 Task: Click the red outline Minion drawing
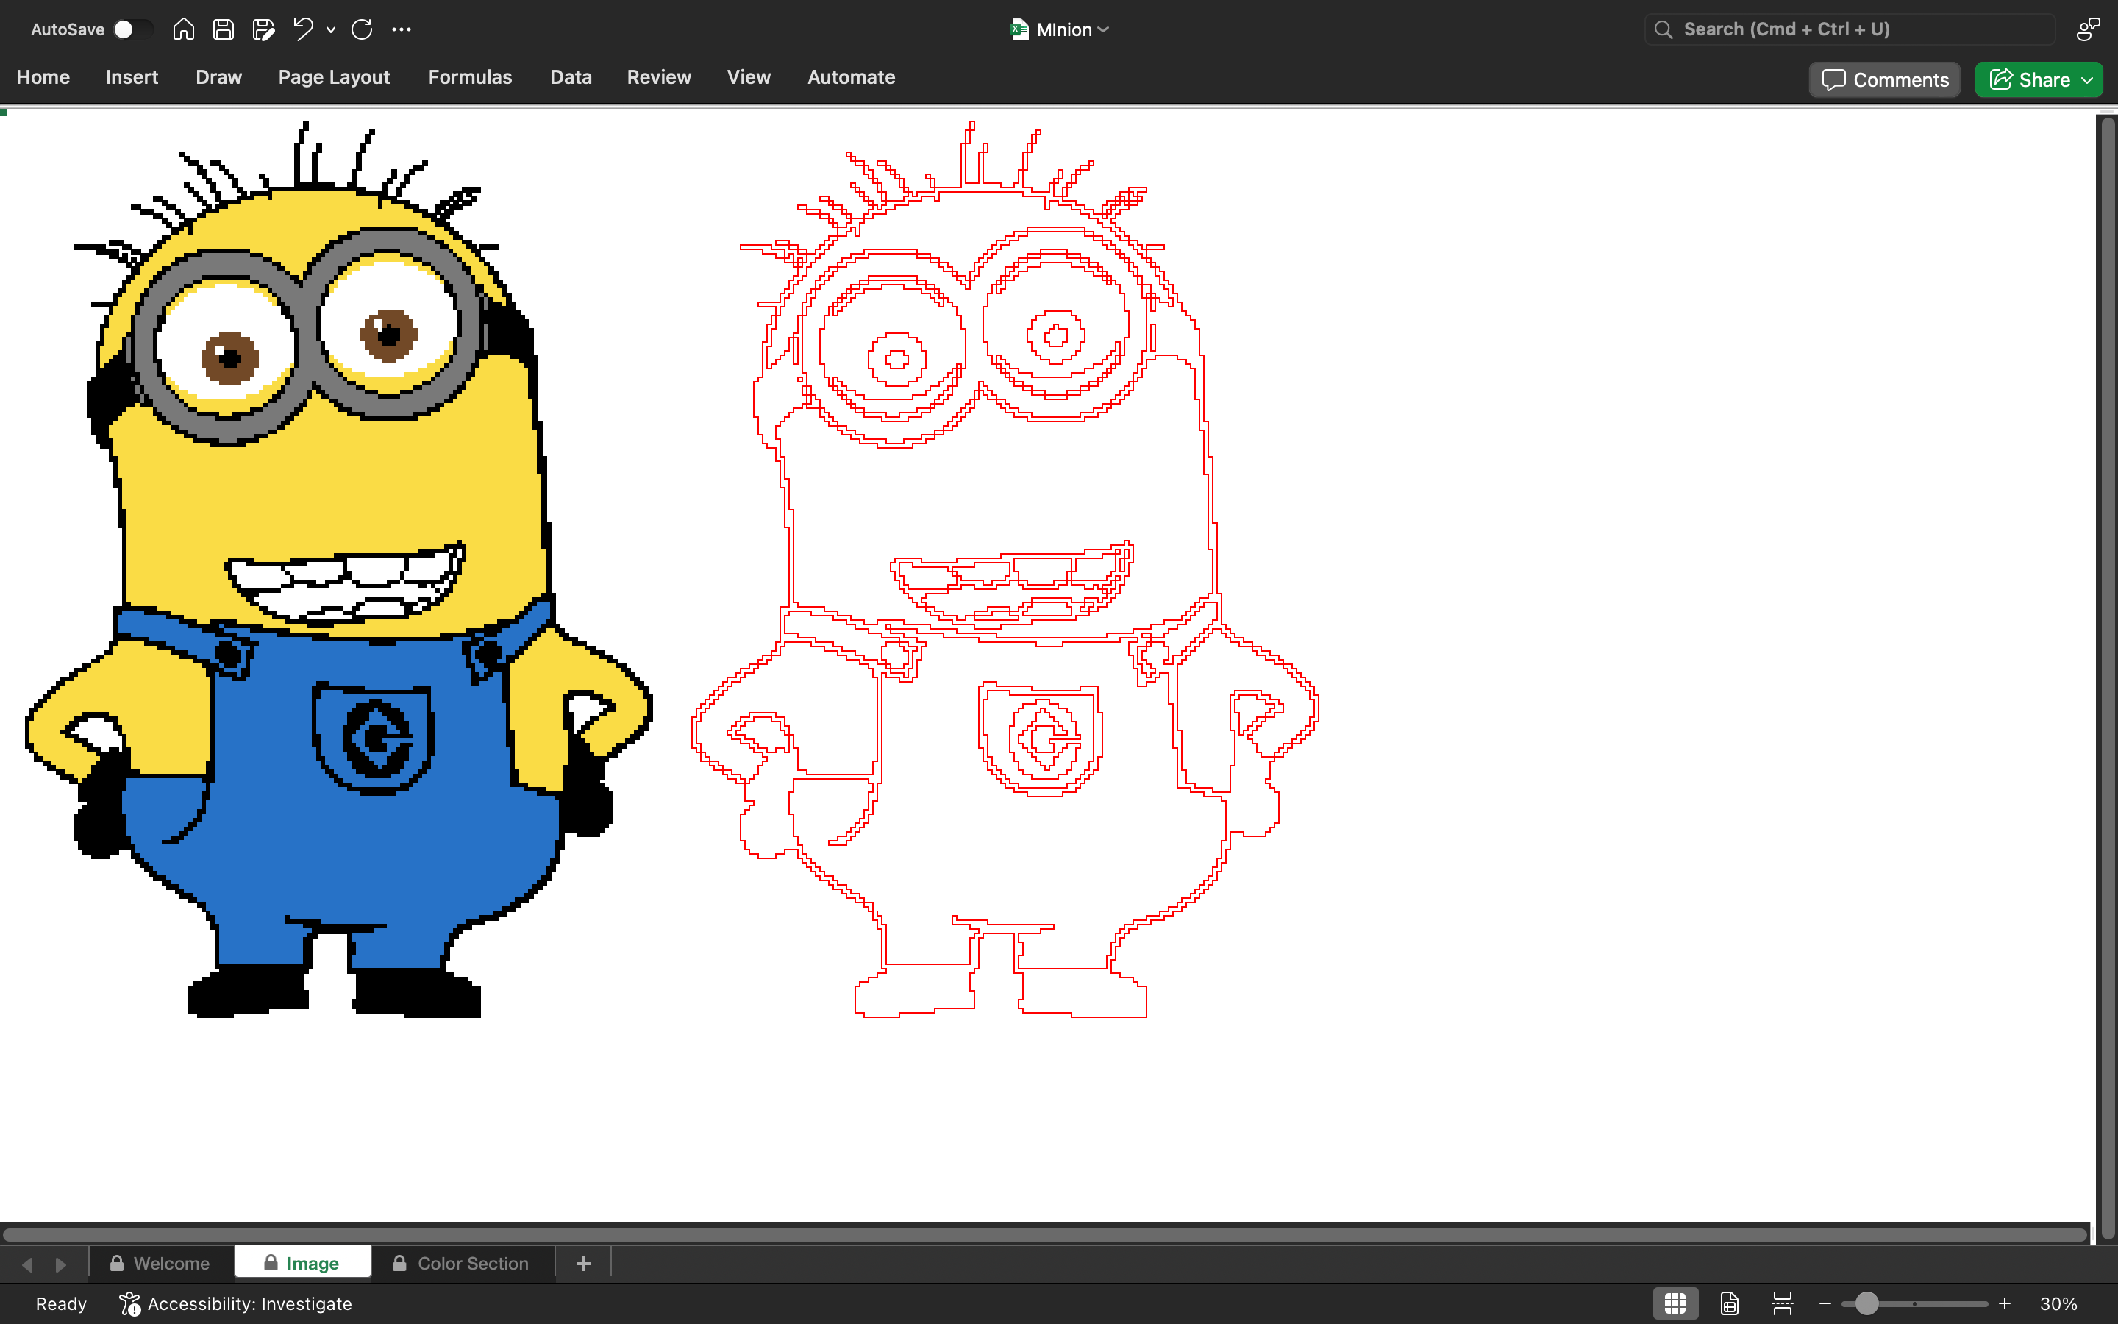1005,569
